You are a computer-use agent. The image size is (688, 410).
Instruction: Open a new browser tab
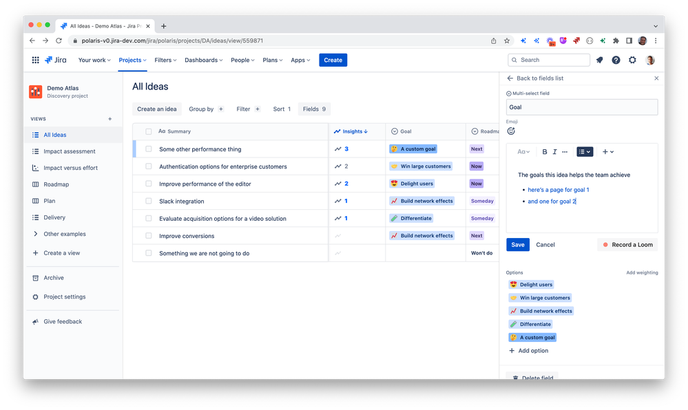click(x=164, y=26)
